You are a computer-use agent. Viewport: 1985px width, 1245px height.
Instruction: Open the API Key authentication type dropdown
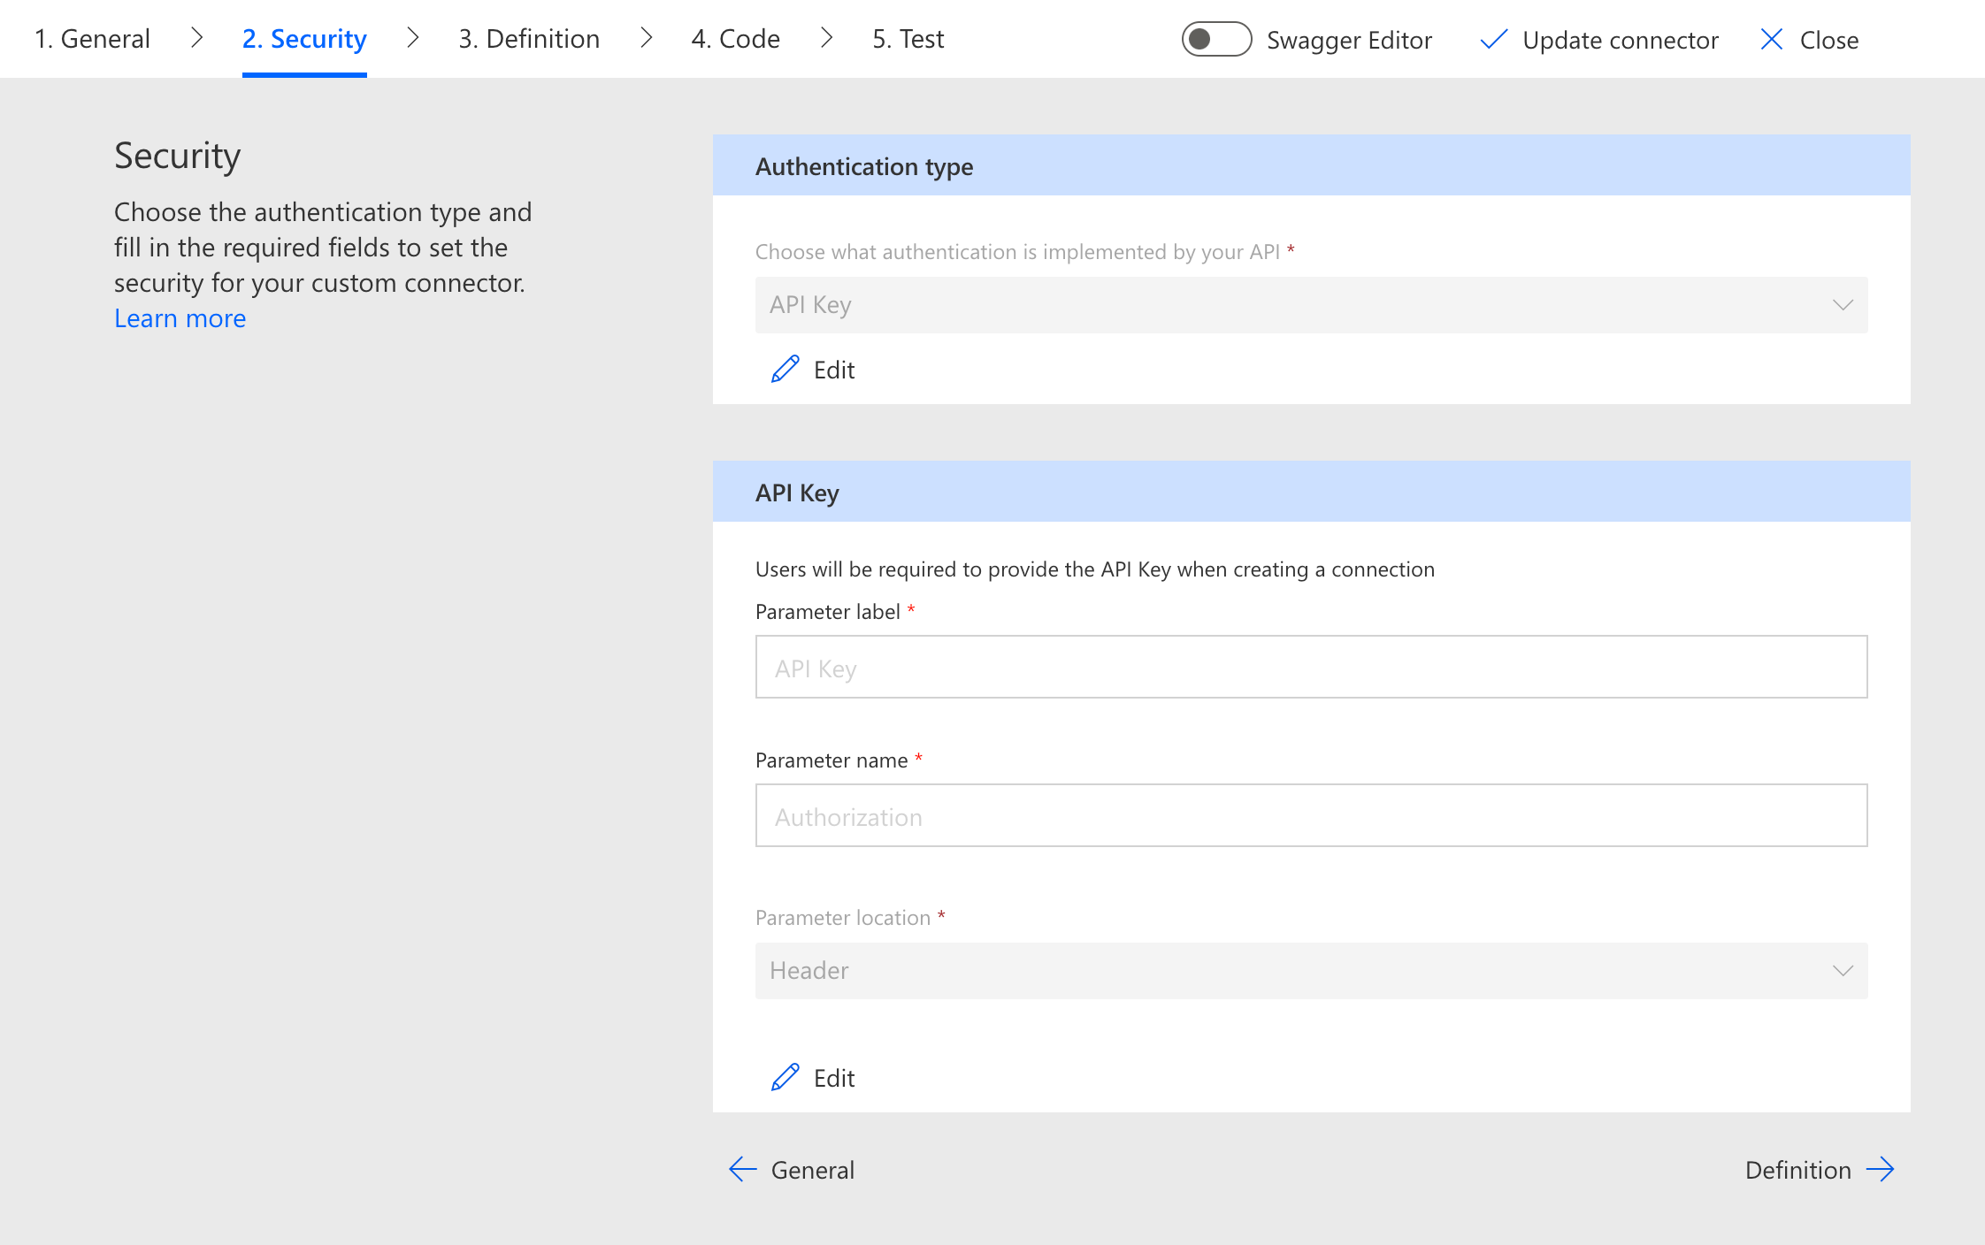pyautogui.click(x=1310, y=305)
